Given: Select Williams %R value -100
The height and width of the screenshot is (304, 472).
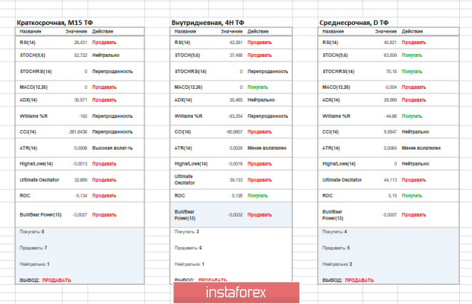Looking at the screenshot, I should point(82,116).
